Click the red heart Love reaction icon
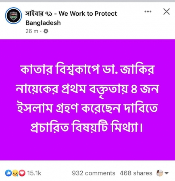Viewport: 175px width, 181px height. click(22, 173)
